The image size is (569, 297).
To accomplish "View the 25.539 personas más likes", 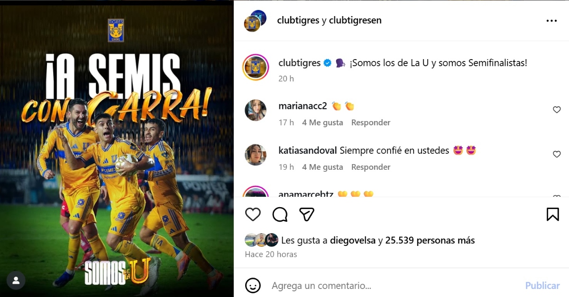I will pyautogui.click(x=430, y=240).
